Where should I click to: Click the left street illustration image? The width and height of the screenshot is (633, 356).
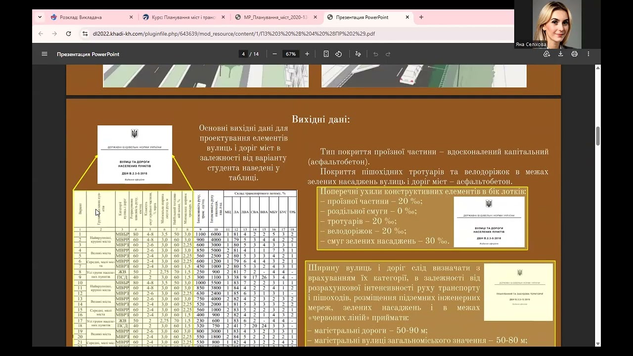coord(206,76)
